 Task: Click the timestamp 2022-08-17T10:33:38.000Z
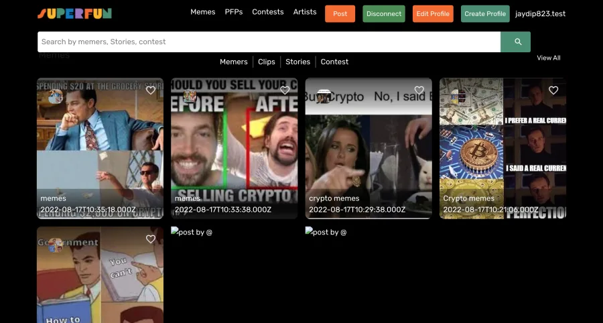click(x=223, y=210)
